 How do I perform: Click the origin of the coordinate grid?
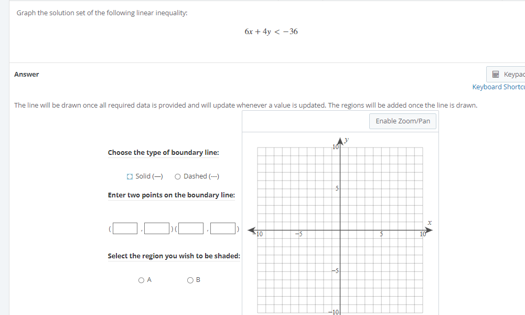click(340, 230)
